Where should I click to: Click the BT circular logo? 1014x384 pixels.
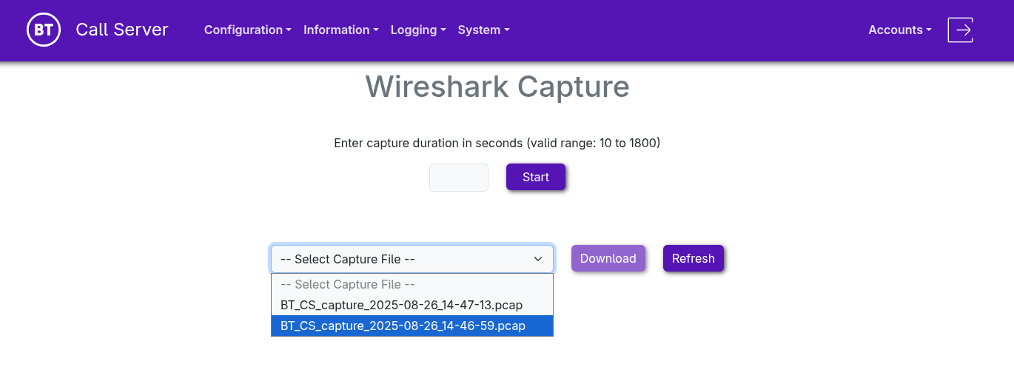(x=44, y=30)
